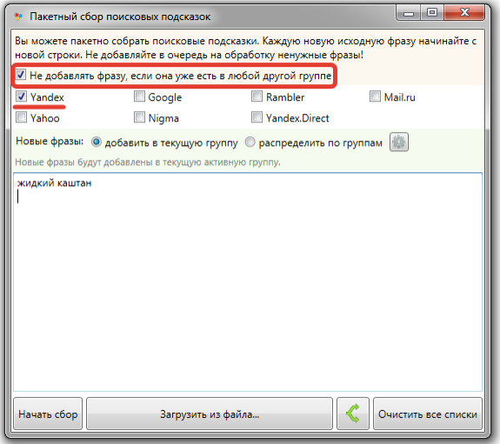Click the 'Начать сбор' button
Image resolution: width=500 pixels, height=444 pixels.
point(48,414)
